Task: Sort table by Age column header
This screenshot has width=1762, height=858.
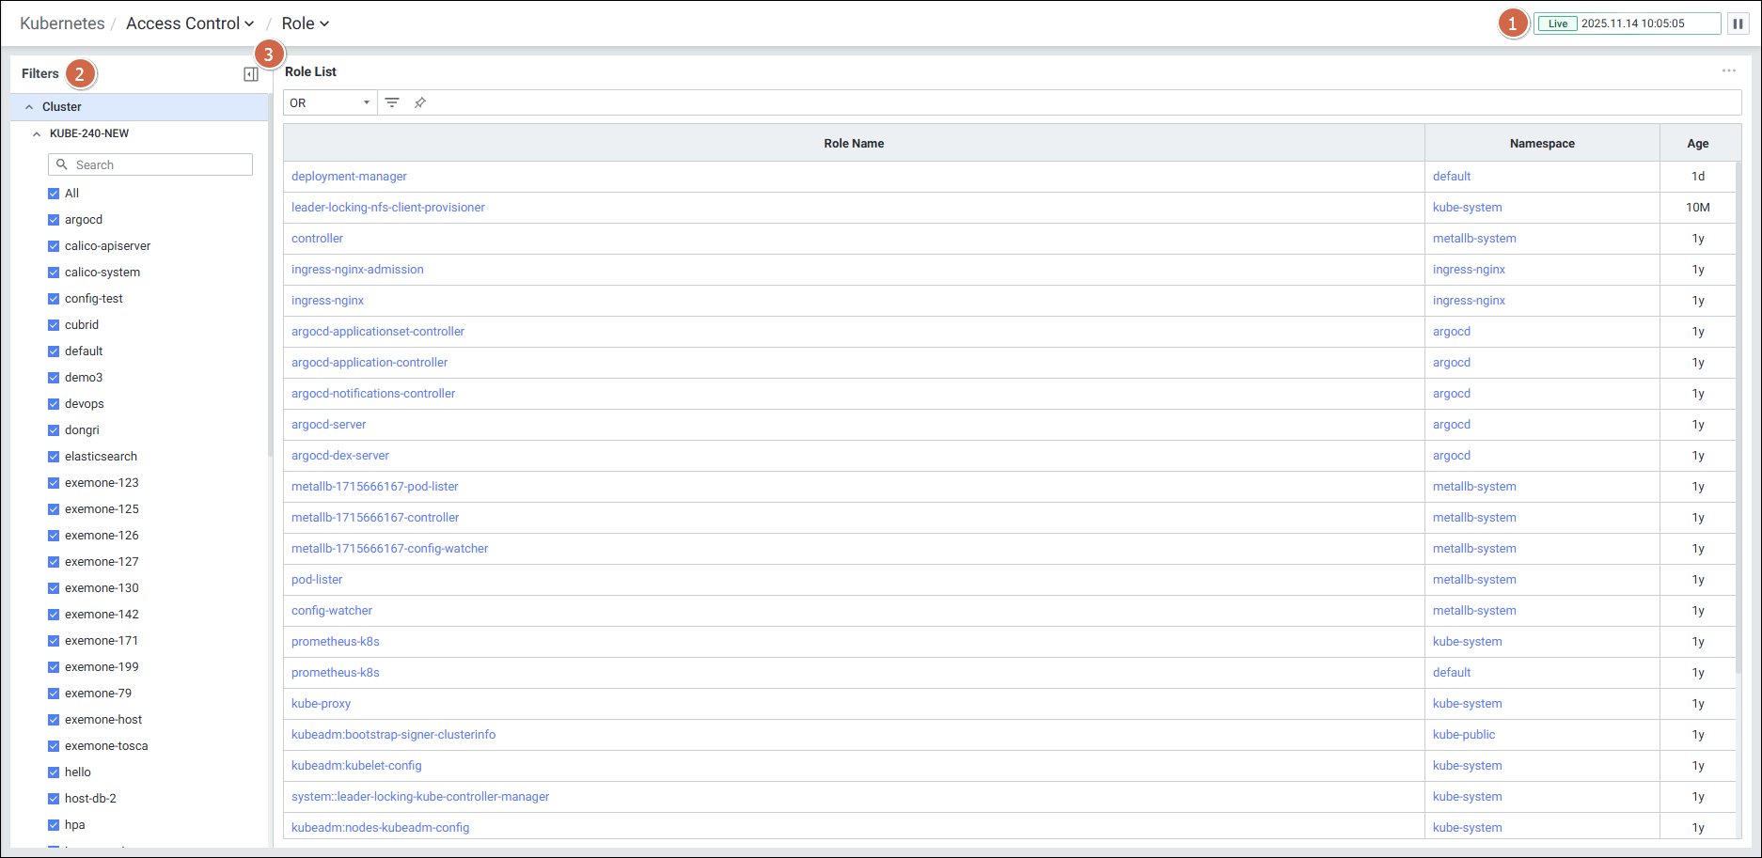Action: click(x=1697, y=144)
